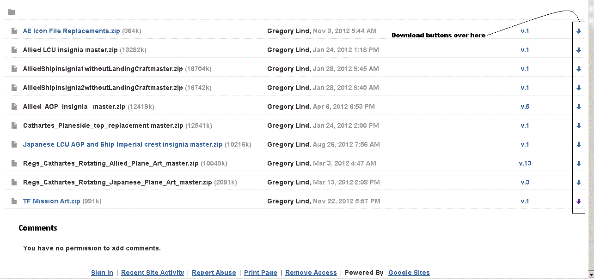The image size is (594, 279).
Task: Click the Remove Access link
Action: pos(311,273)
